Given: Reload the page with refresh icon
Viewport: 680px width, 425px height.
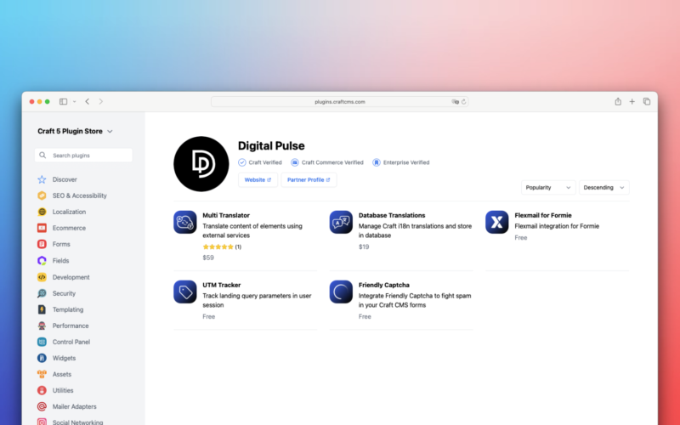Looking at the screenshot, I should tap(463, 102).
